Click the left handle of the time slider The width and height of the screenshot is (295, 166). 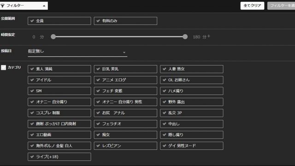click(53, 37)
